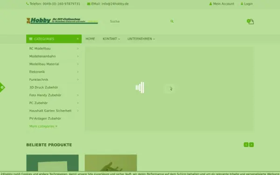The width and height of the screenshot is (280, 175).
Task: Open the Kontakt dropdown menu
Action: click(111, 39)
